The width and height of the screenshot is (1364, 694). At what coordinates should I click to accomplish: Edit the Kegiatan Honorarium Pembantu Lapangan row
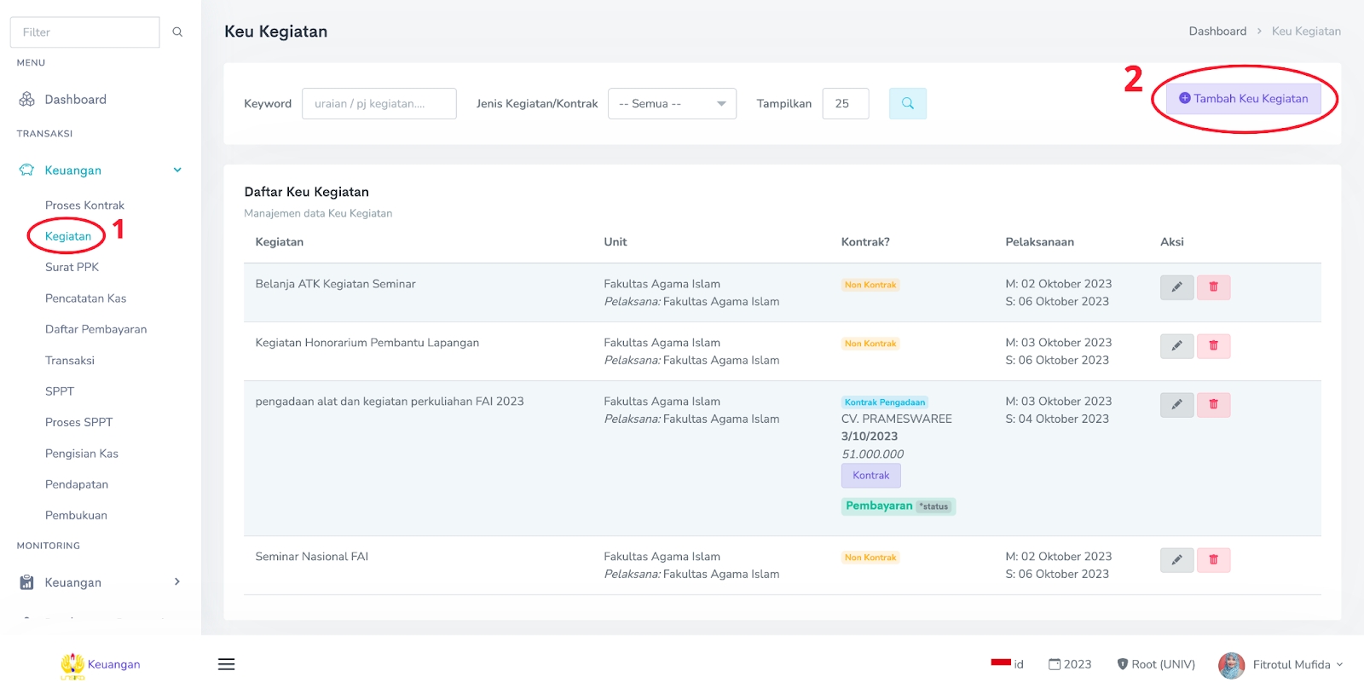[1176, 346]
